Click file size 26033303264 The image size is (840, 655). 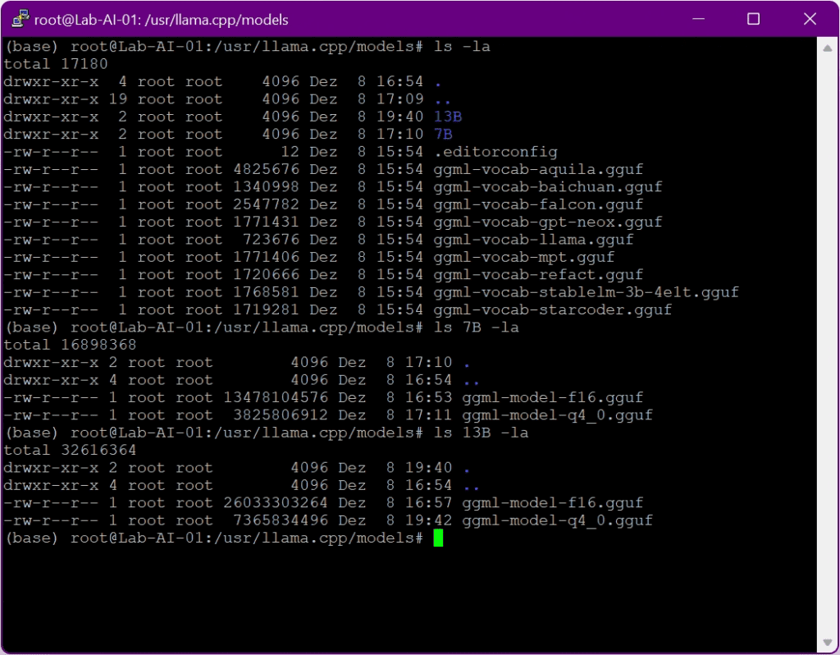pos(276,502)
